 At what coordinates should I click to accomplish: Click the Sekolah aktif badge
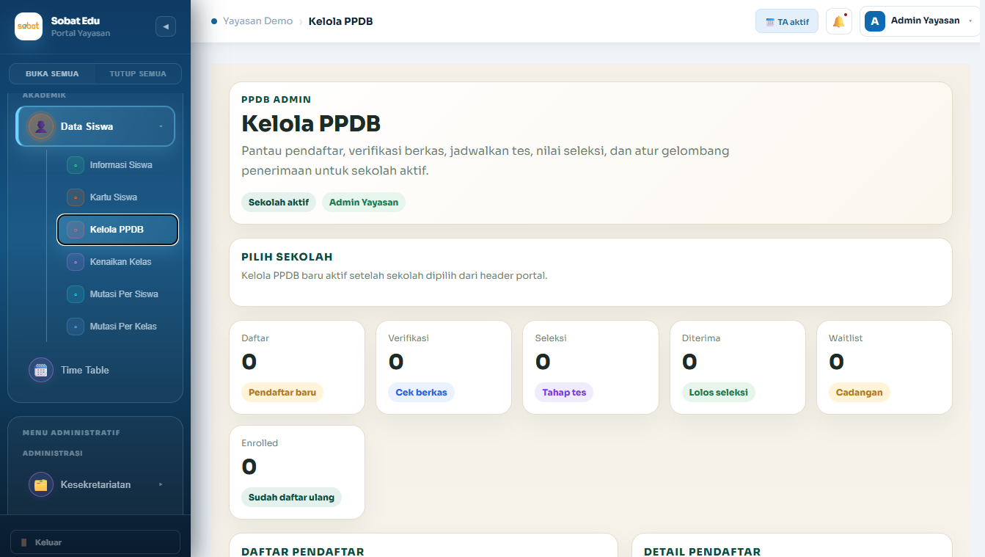pos(279,203)
